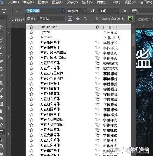Screen dimensions: 153x156
Task: Click the font list scrollbar thumb
Action: tap(133, 40)
